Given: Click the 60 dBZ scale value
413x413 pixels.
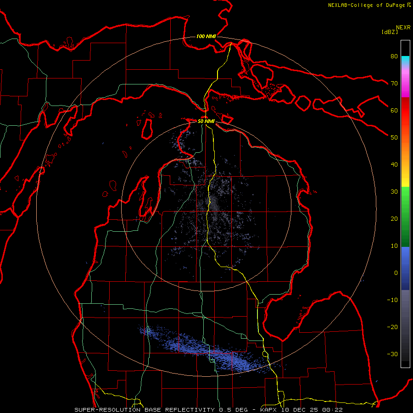Looking at the screenshot, I should tap(394, 110).
